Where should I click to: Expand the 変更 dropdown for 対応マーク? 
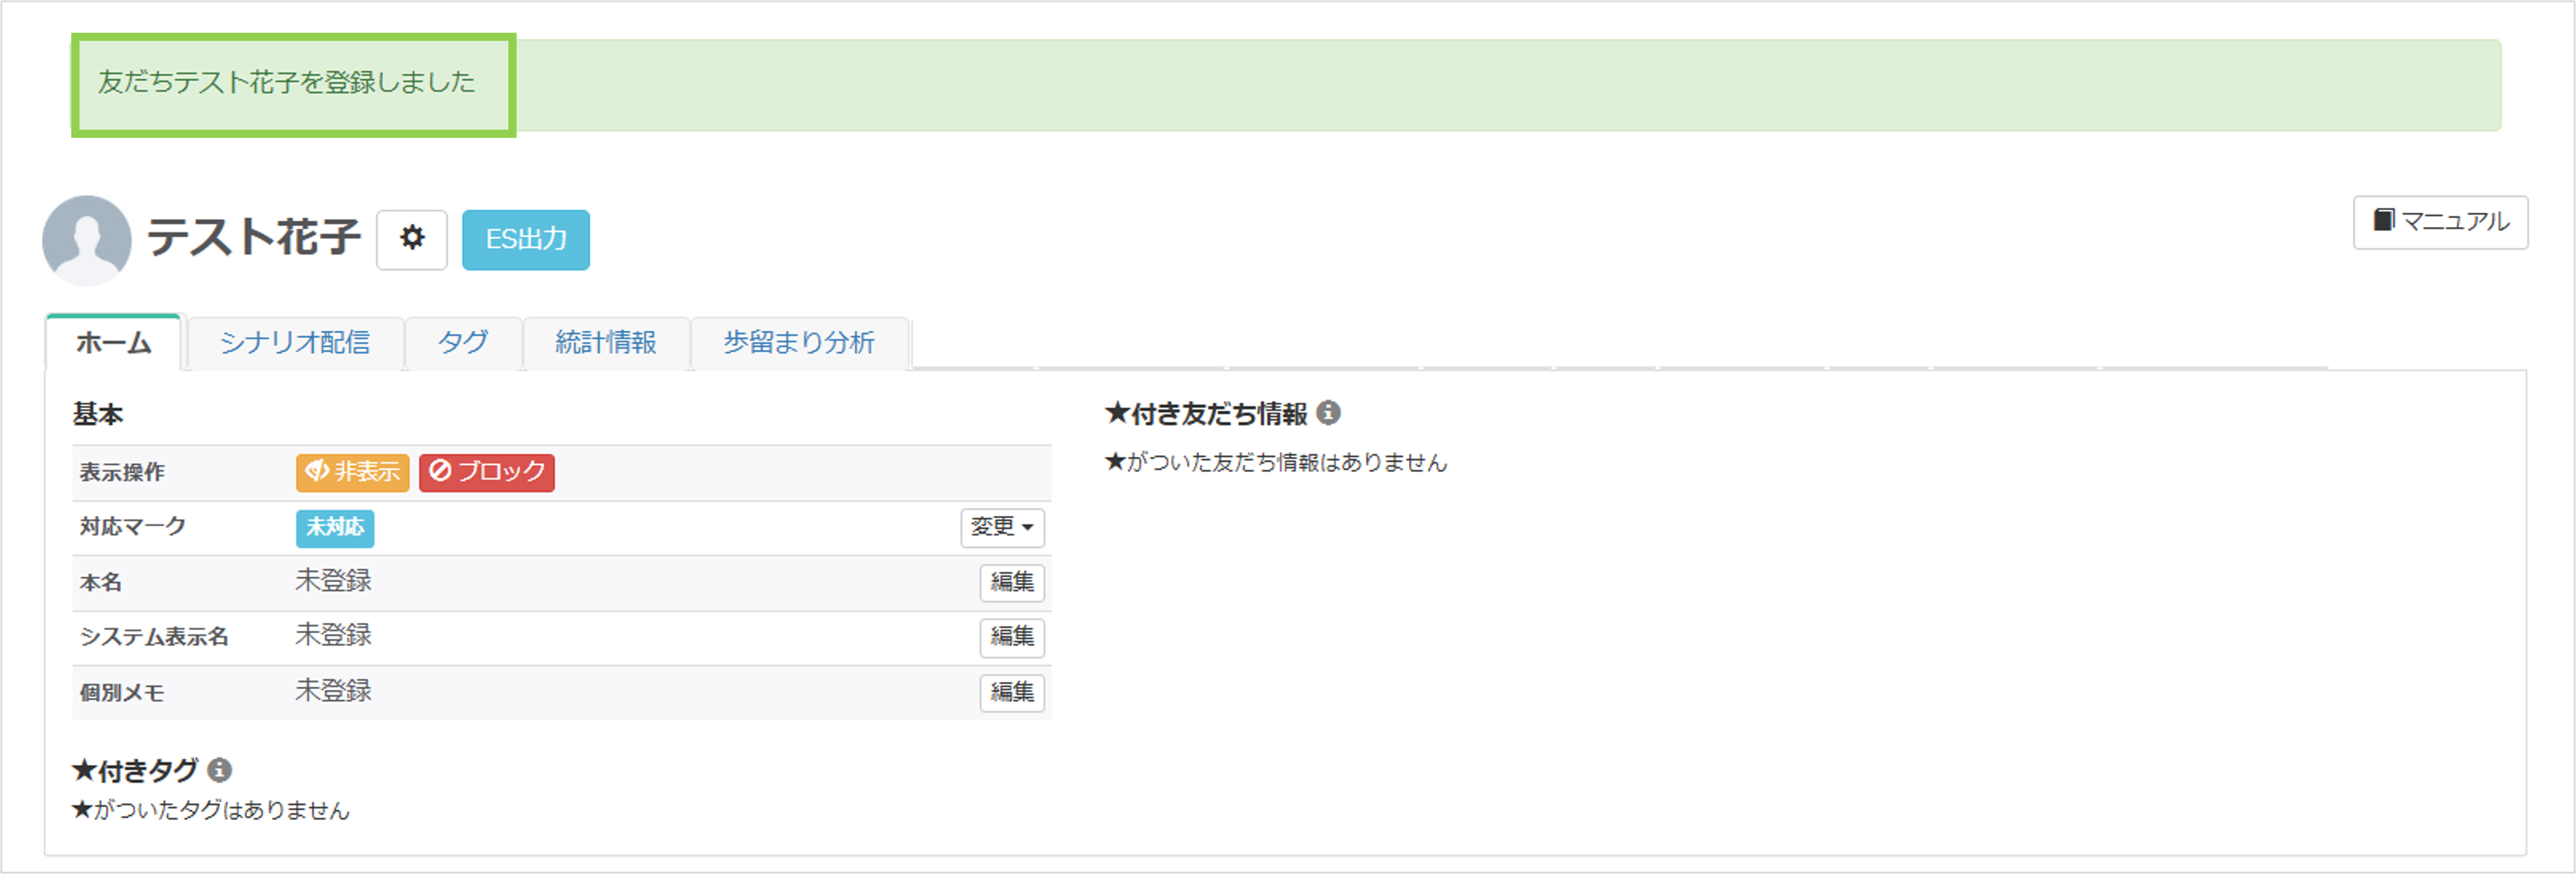(x=1002, y=527)
